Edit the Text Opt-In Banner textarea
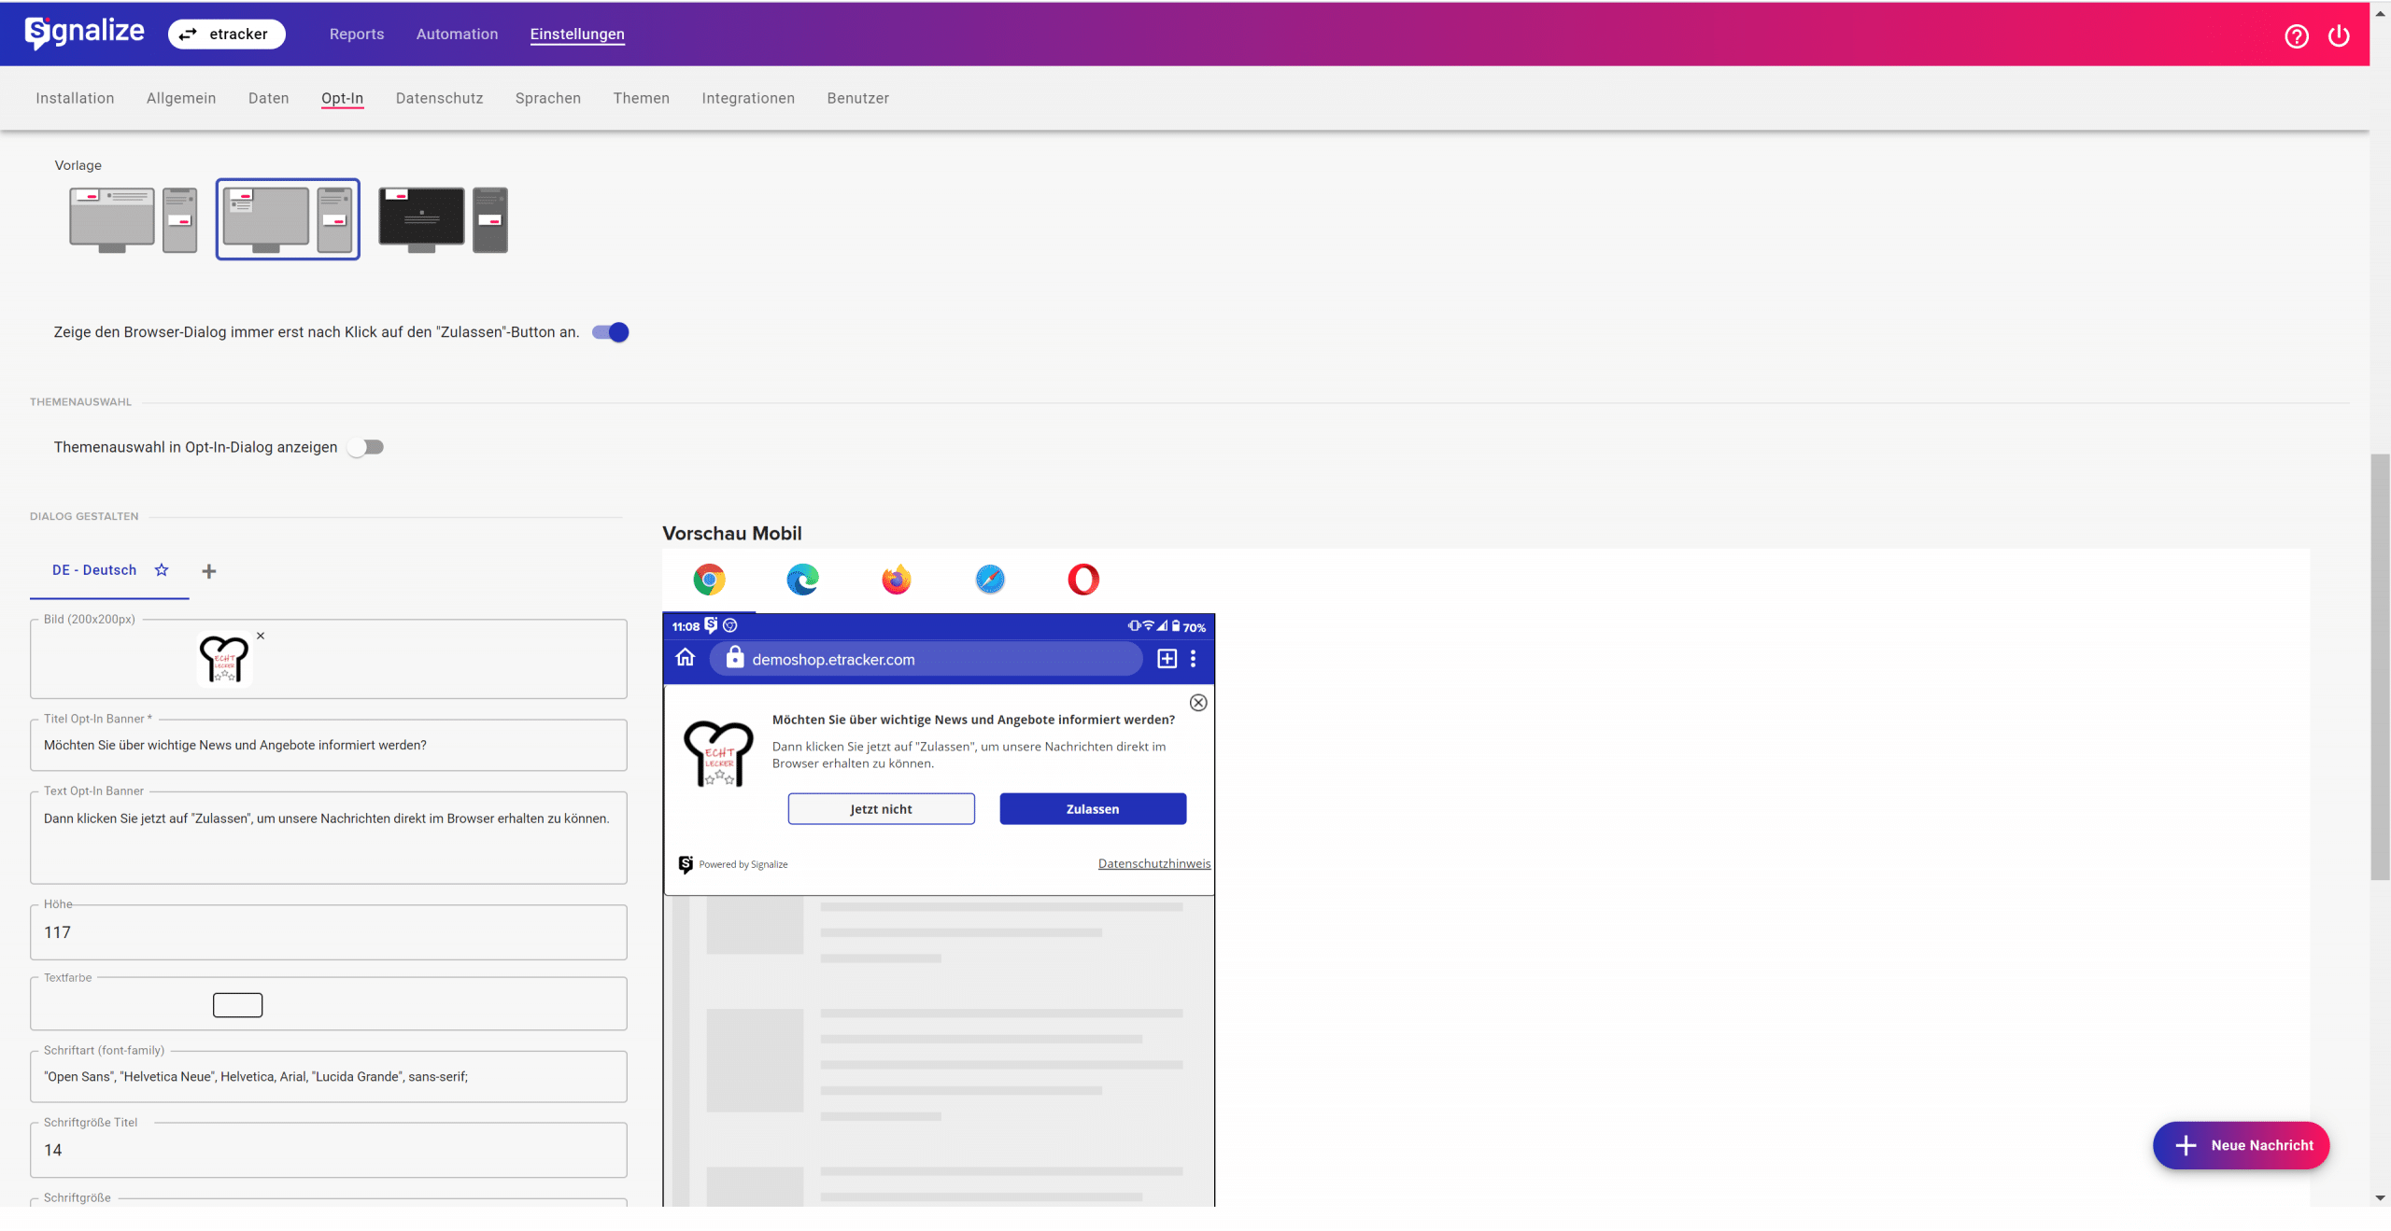The width and height of the screenshot is (2391, 1231). click(329, 838)
